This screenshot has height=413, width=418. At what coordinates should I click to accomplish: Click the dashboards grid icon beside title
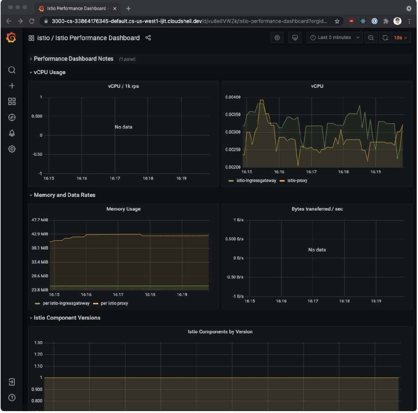pos(31,38)
